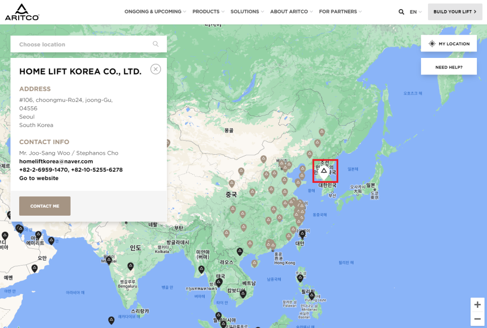Click the northernmost brown pin in northeast China
487x328 pixels.
point(322,133)
